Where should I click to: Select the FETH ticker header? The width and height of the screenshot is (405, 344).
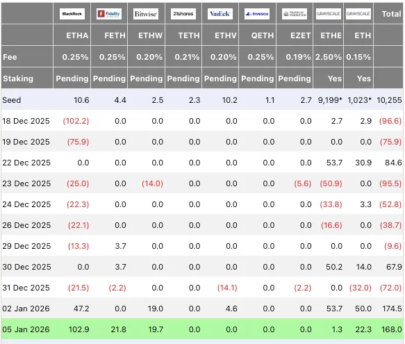pos(115,35)
